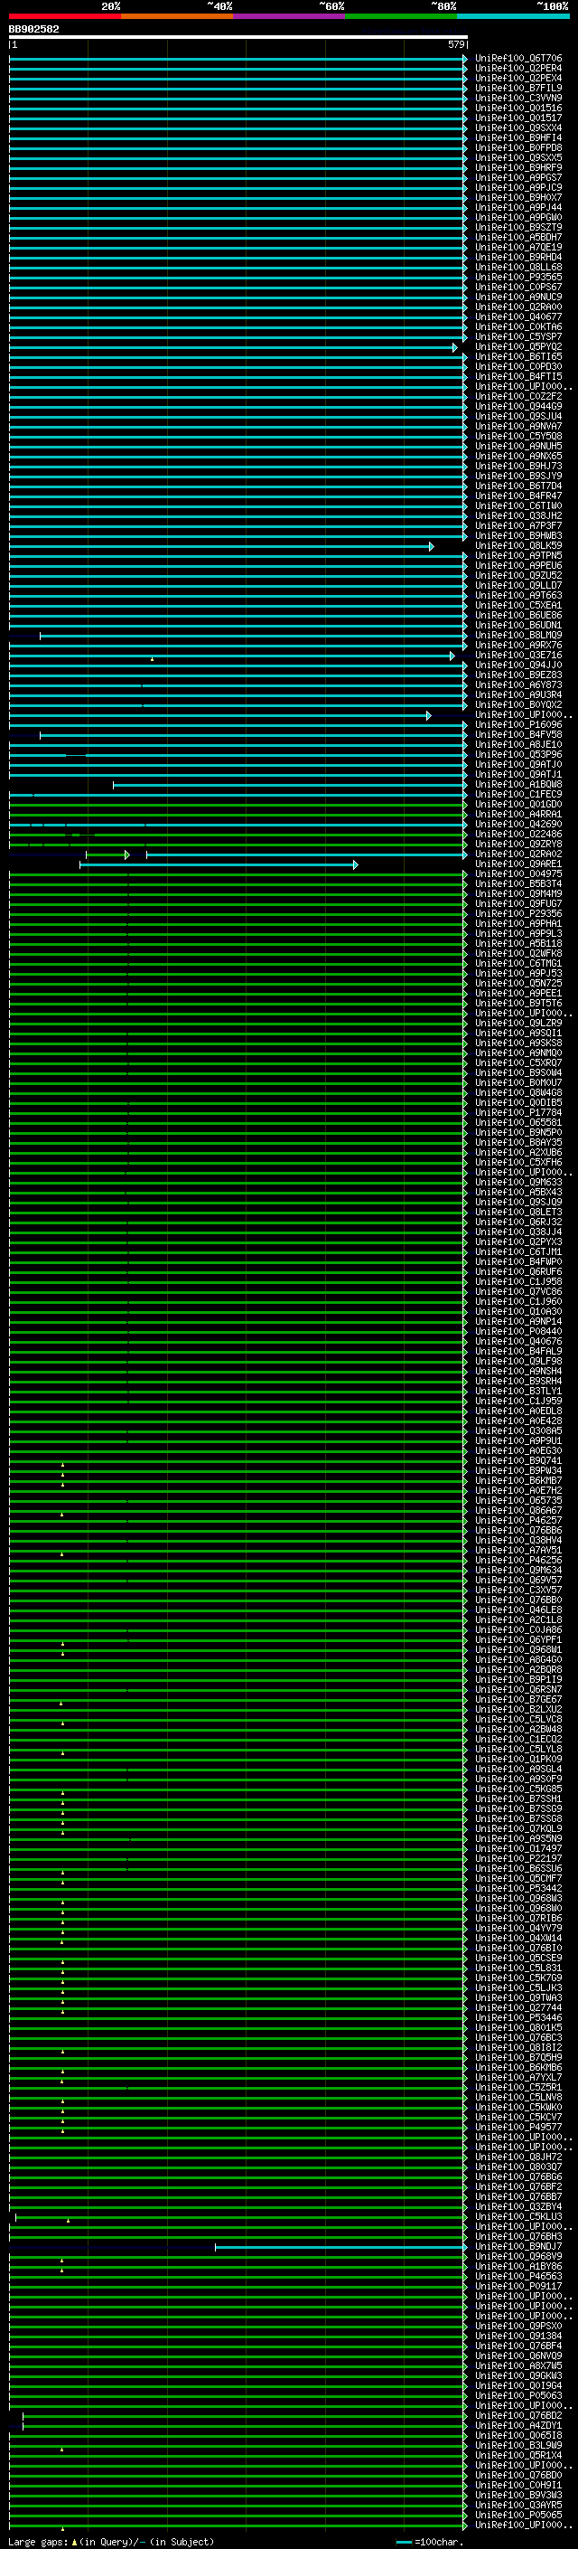Select label UniRef100_A9PGS7
Image resolution: width=578 pixels, height=2549 pixels.
(518, 177)
